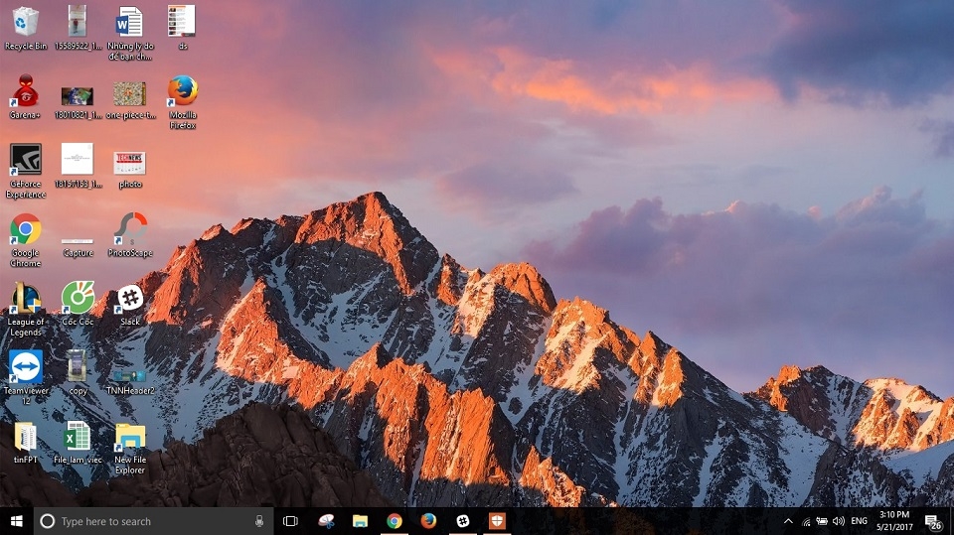Click the 'Type here to search' box

click(153, 521)
